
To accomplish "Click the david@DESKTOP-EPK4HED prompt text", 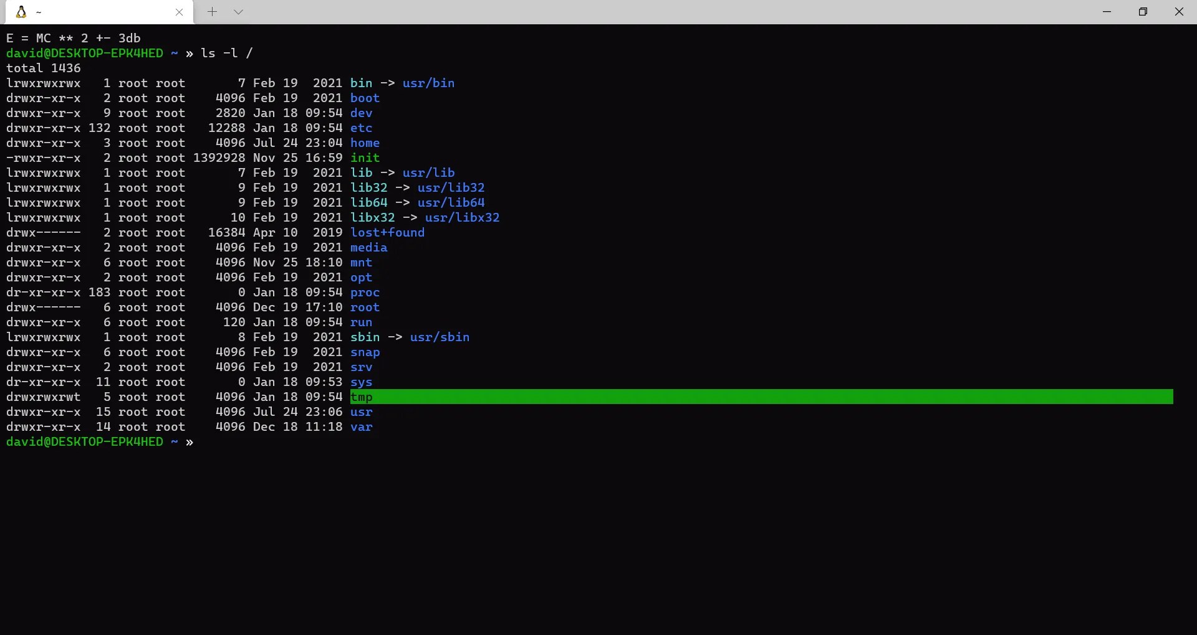I will (x=85, y=53).
